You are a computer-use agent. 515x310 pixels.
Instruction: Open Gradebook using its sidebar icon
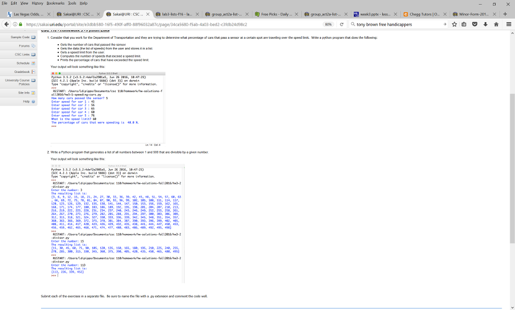(x=33, y=71)
